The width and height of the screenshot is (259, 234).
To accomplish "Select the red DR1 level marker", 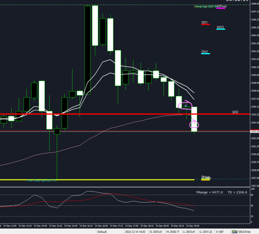I will (206, 24).
